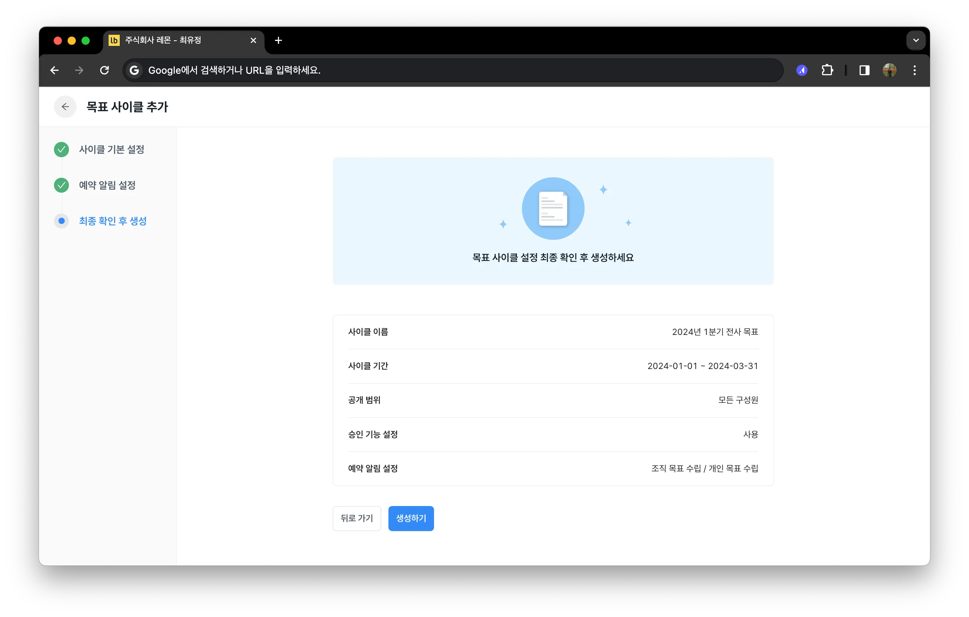Click the yellow macOS minimize button

(x=72, y=41)
